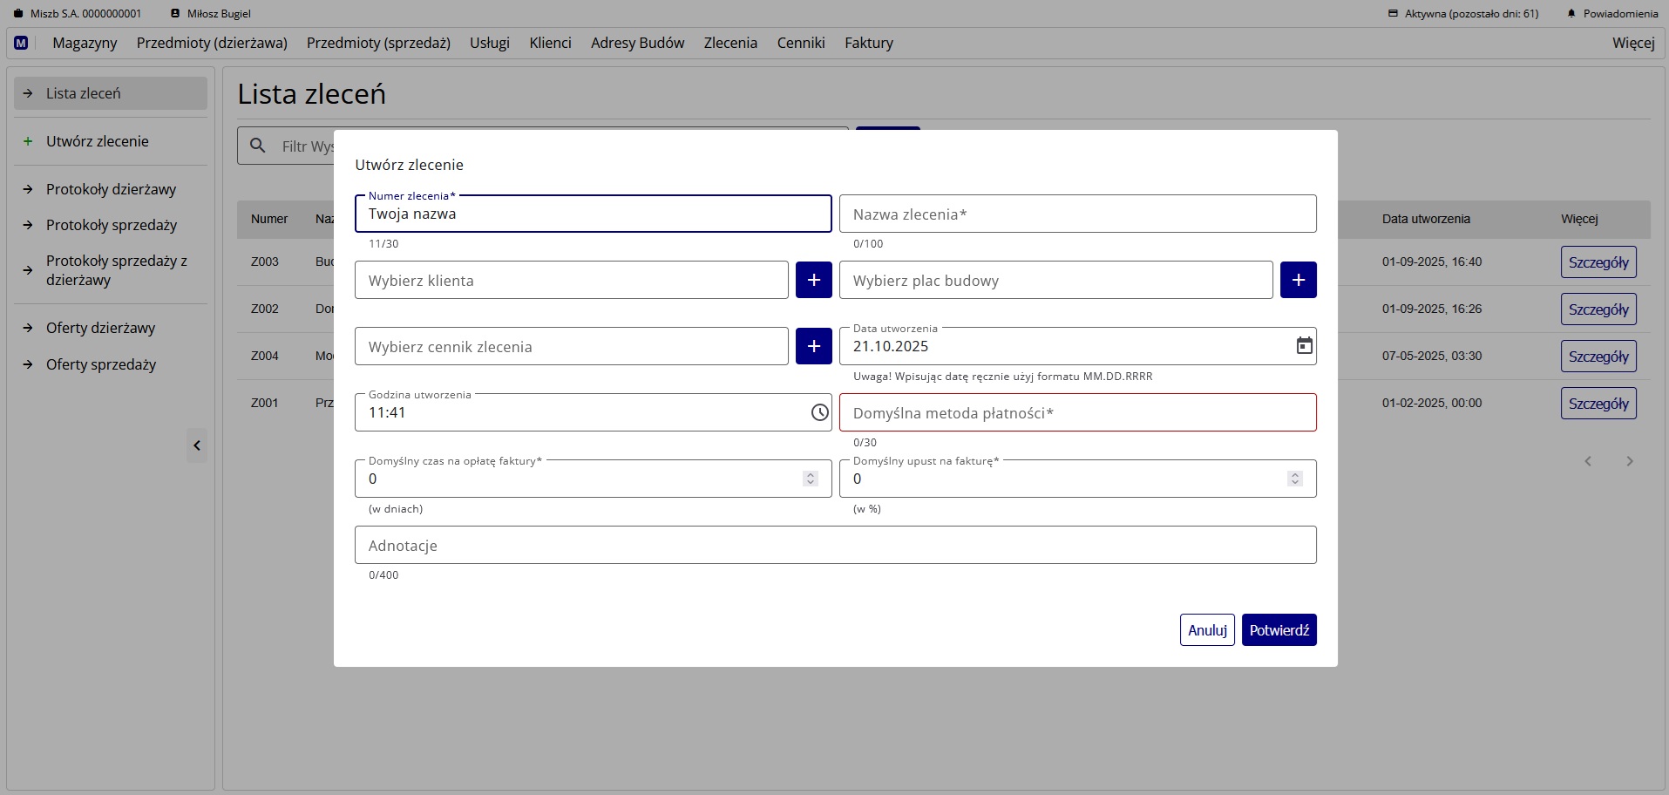The image size is (1669, 795).
Task: Open the Faktury menu
Action: [x=868, y=43]
